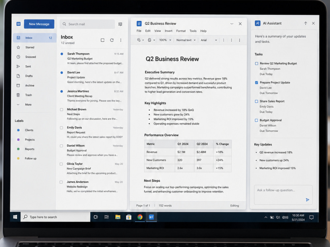Click the Q2 Business Review document icon
This screenshot has height=247, width=330.
(139, 23)
